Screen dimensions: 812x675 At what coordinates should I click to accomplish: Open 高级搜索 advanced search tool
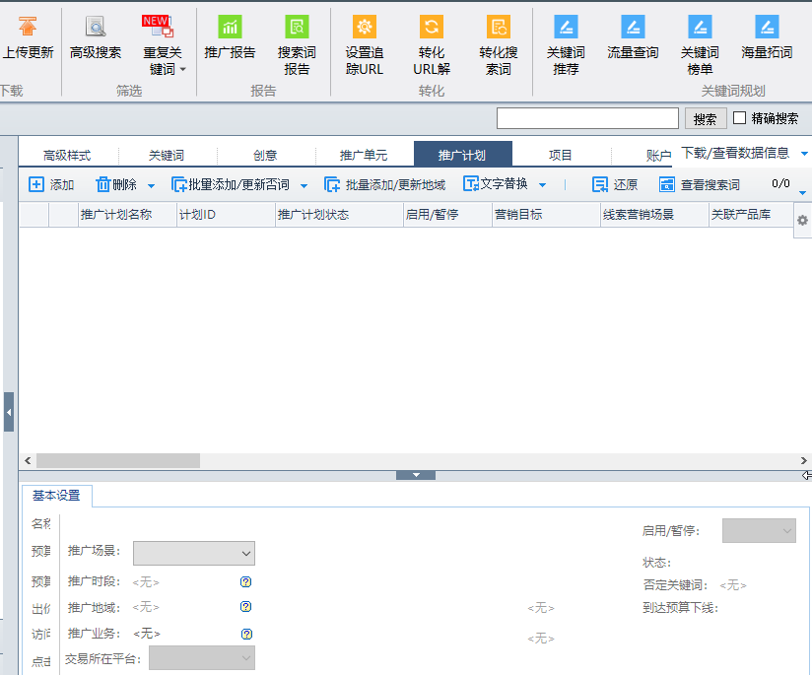click(96, 28)
